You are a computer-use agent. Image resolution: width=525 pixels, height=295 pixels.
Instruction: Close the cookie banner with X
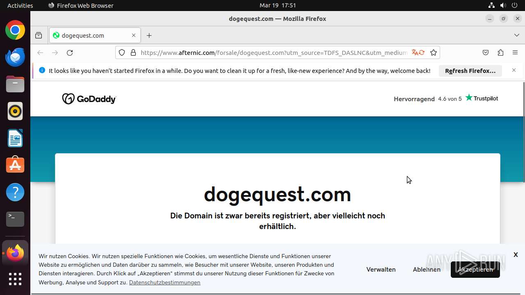pos(516,254)
